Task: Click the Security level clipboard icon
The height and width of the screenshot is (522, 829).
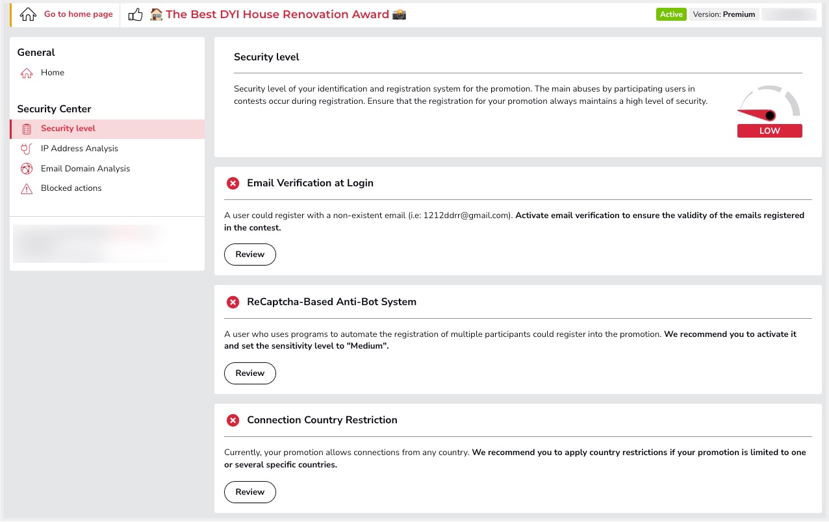Action: [x=27, y=129]
